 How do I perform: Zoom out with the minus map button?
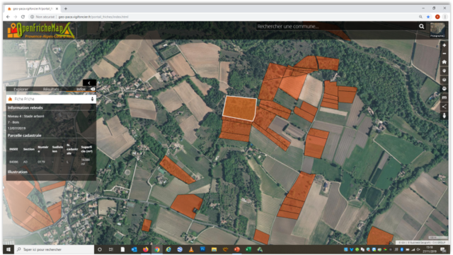[x=445, y=54]
